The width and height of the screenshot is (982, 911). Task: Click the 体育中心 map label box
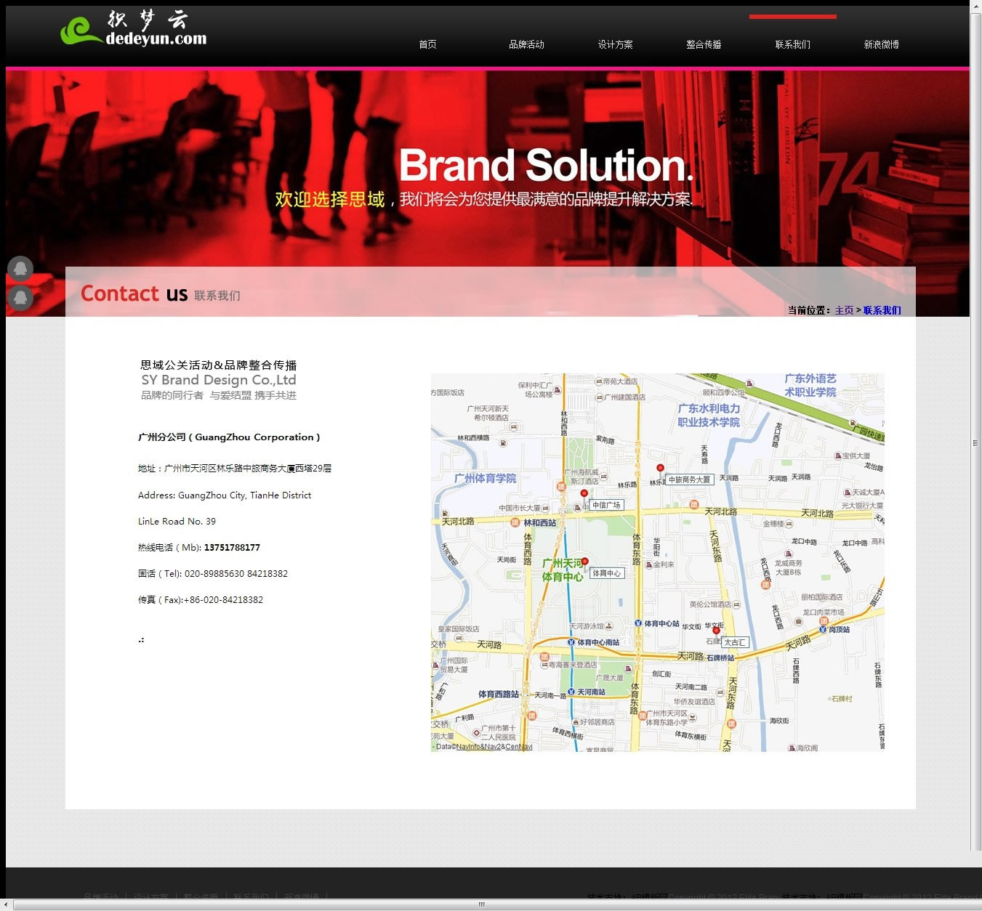(x=607, y=573)
